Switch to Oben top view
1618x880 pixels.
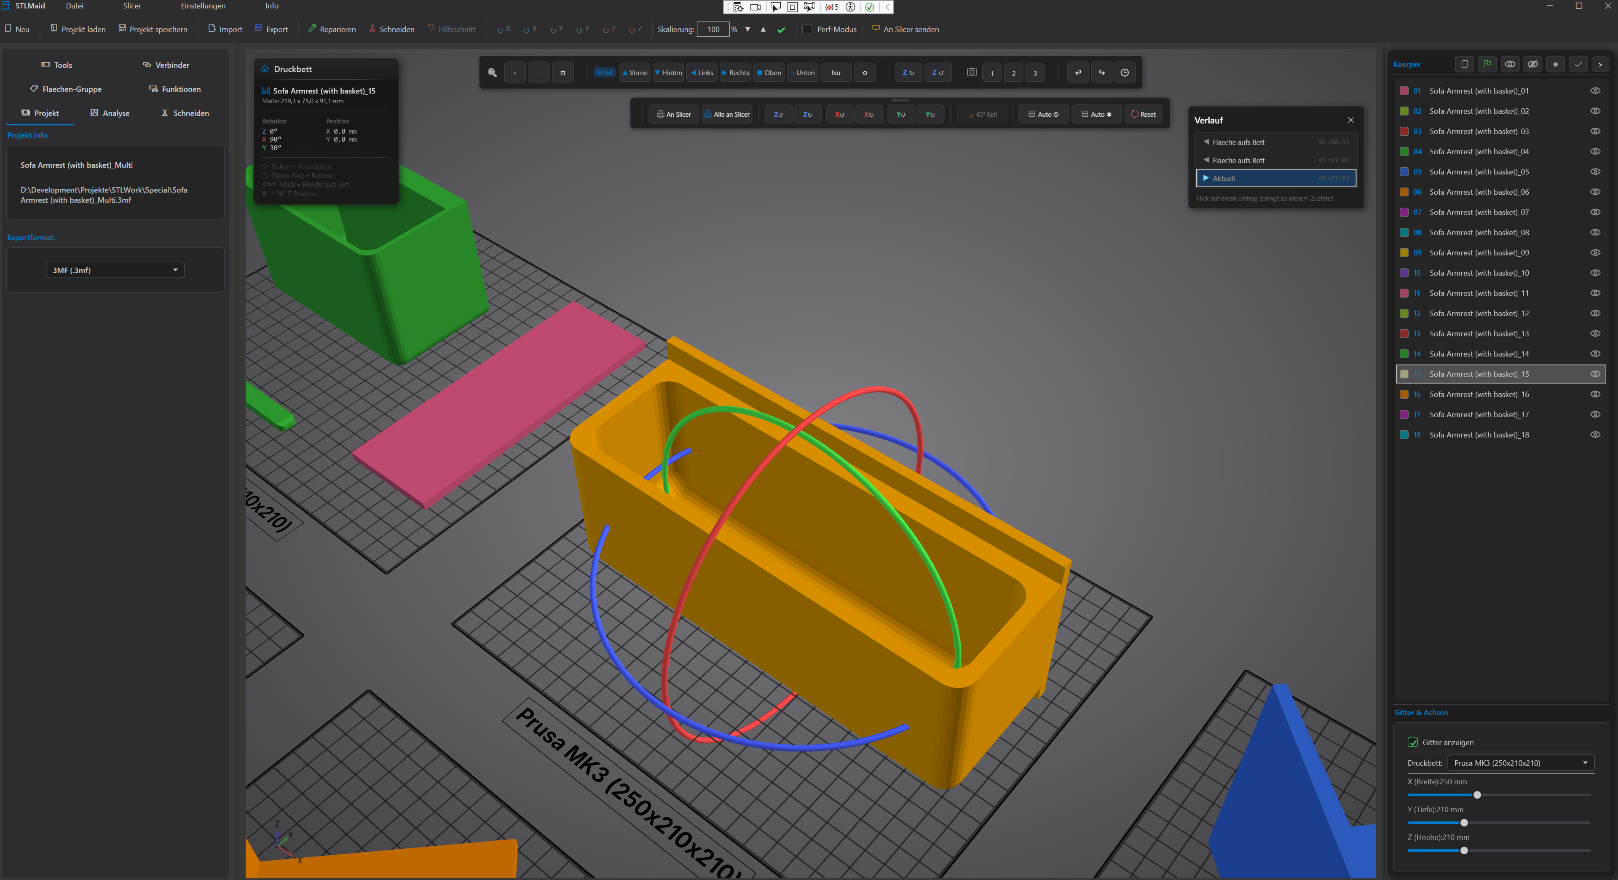pos(769,73)
